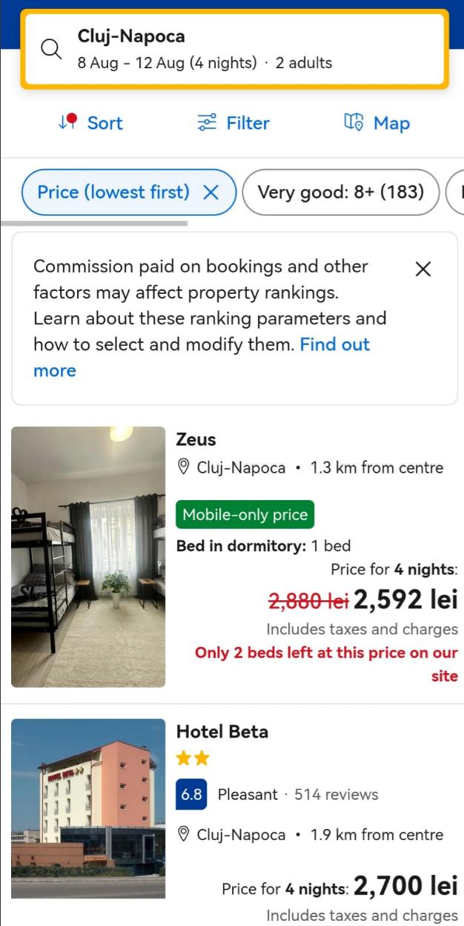The image size is (464, 926).
Task: Open the Find out more link
Action: [x=334, y=344]
